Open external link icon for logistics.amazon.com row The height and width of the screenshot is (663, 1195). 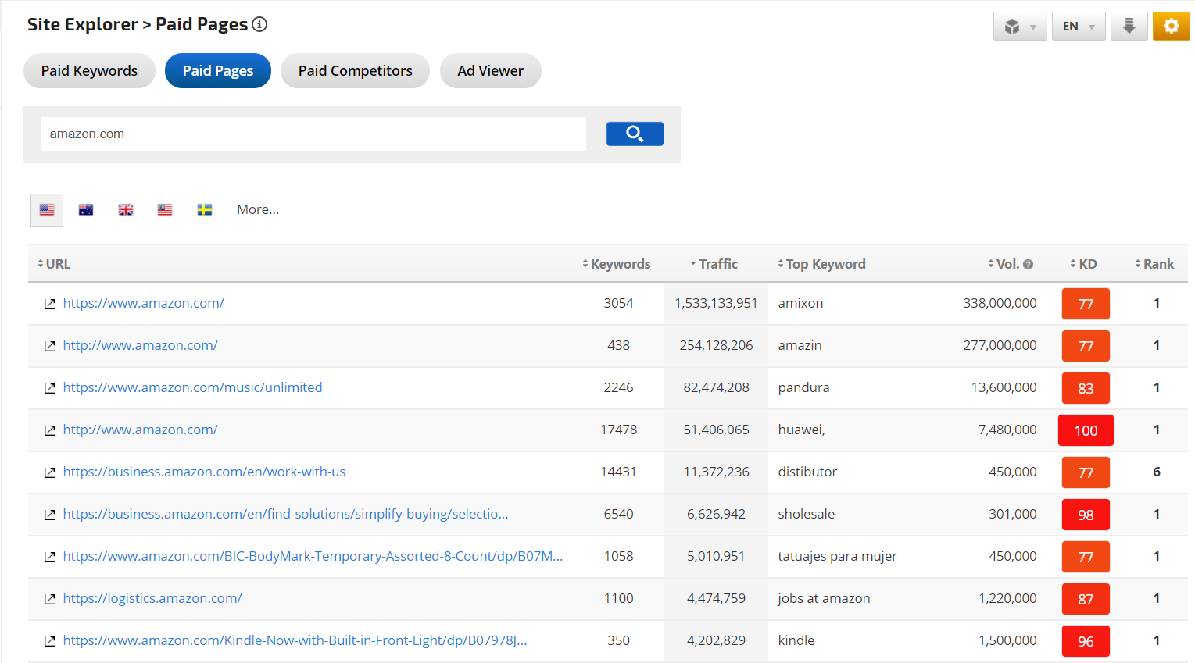(x=49, y=599)
